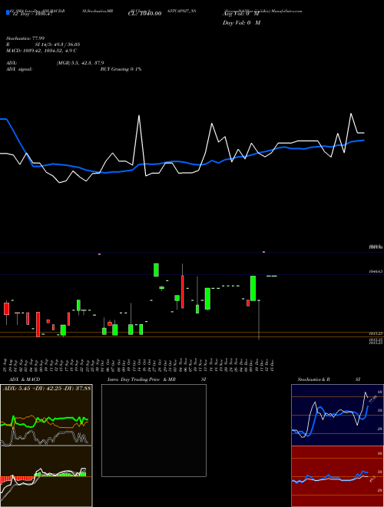Click the 'SI 14/3: 49.8 / 36.05' value
The image size is (384, 507).
(x=58, y=45)
